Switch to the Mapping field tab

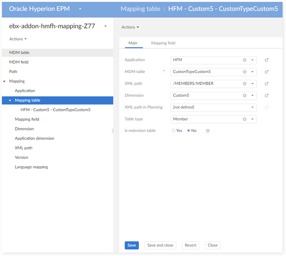[163, 43]
